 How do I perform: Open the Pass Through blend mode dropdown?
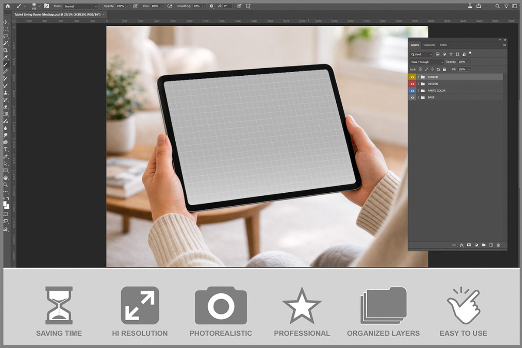pos(427,62)
